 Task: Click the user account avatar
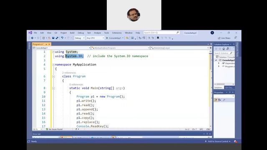[x=212, y=32]
